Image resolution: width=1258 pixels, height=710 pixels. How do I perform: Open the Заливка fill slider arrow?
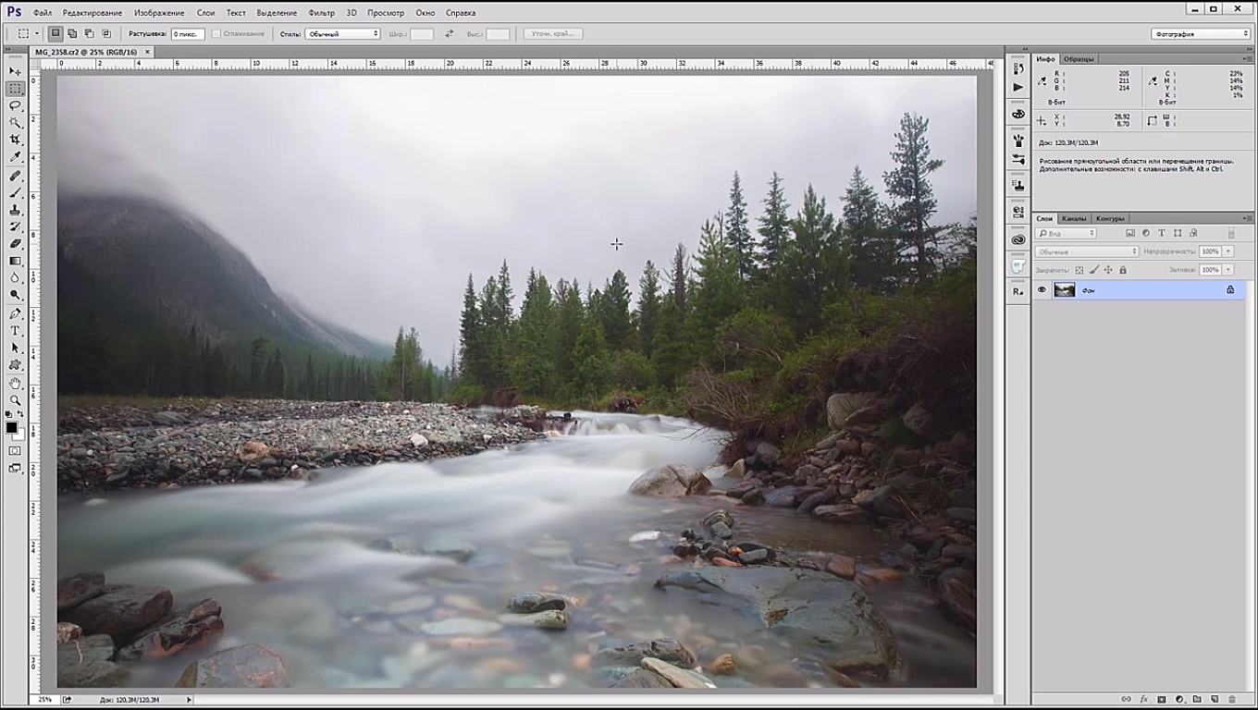[x=1228, y=270]
